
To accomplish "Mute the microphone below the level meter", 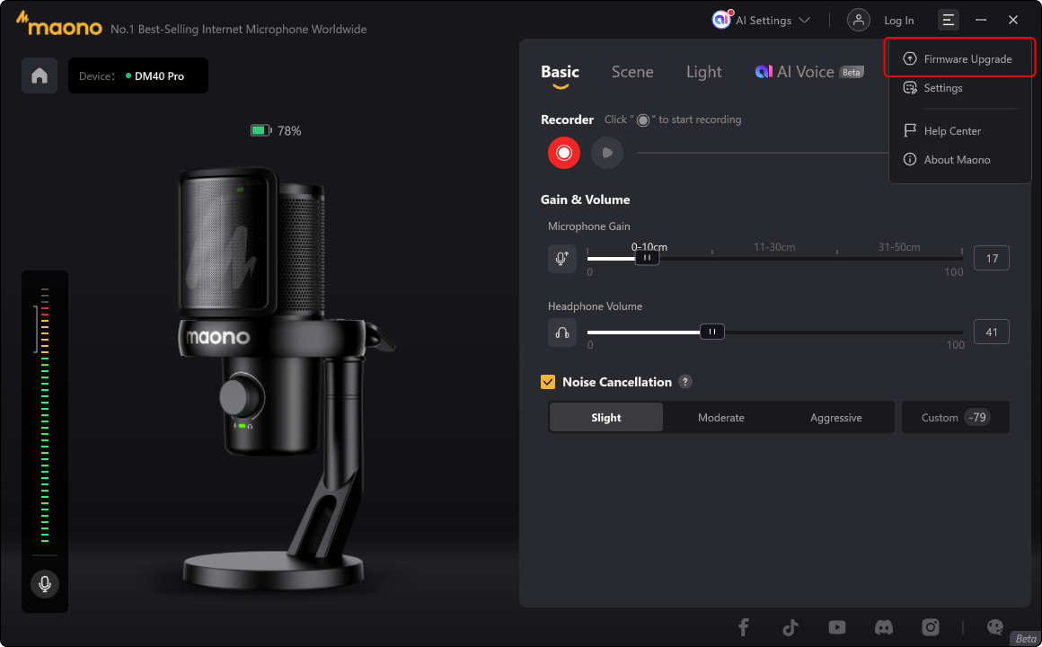I will [x=45, y=584].
